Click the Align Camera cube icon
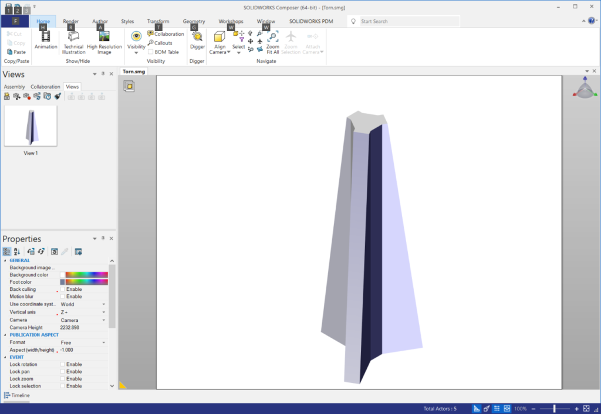 point(220,38)
